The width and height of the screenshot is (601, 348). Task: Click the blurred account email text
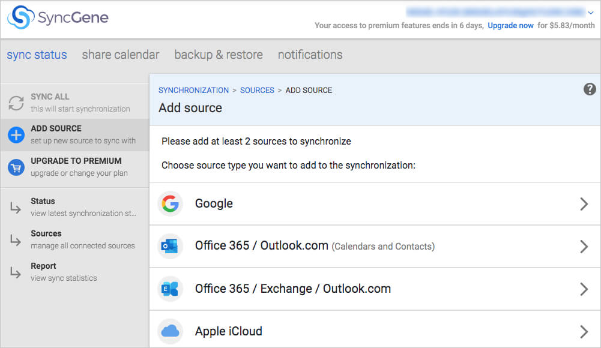pyautogui.click(x=495, y=12)
